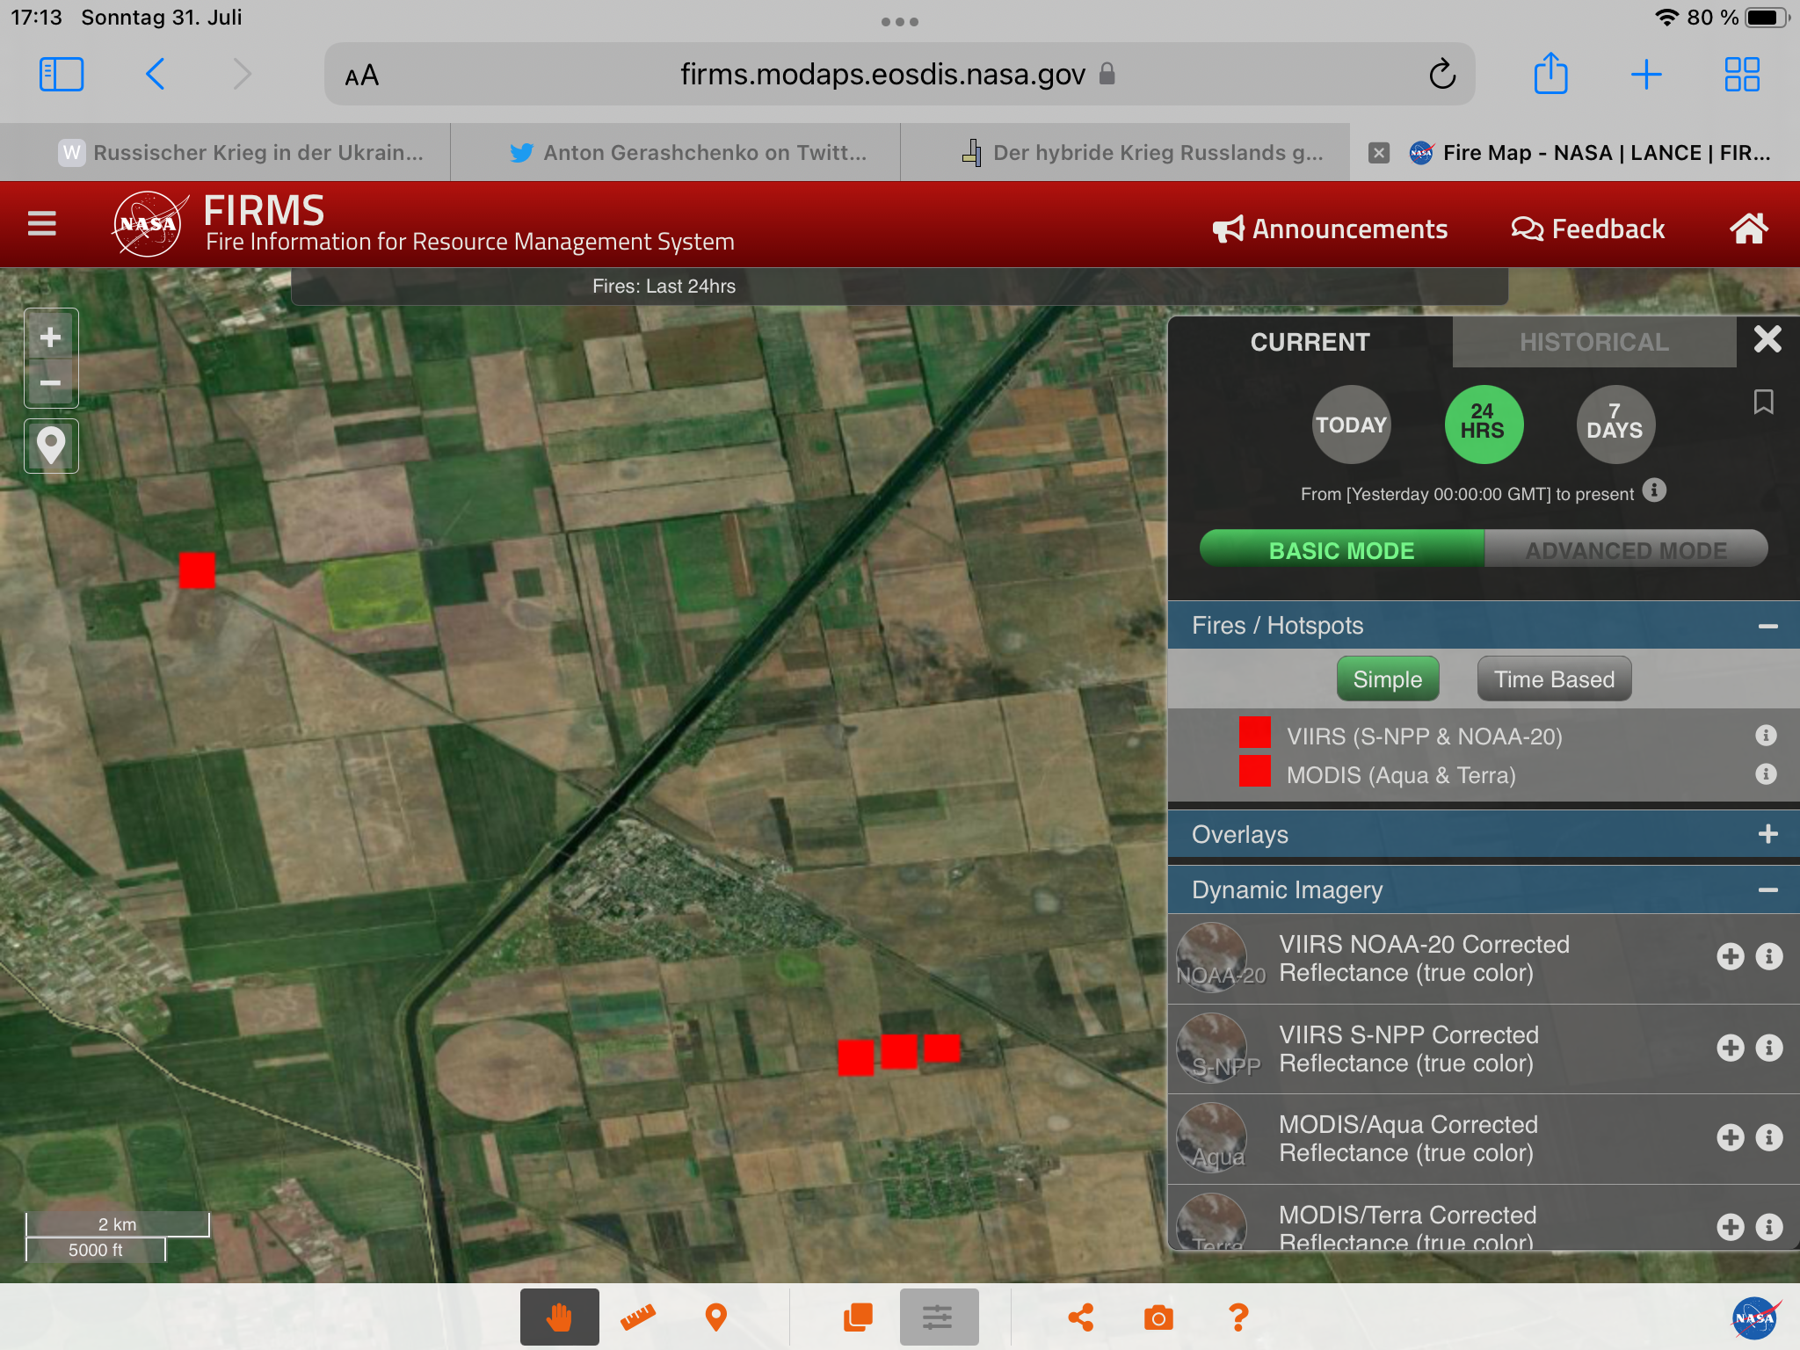This screenshot has width=1800, height=1350.
Task: Add VIIRS NOAA-20 Corrected Reflectance layer
Action: (1731, 956)
